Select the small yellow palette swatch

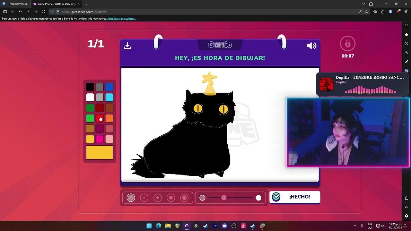pos(90,139)
